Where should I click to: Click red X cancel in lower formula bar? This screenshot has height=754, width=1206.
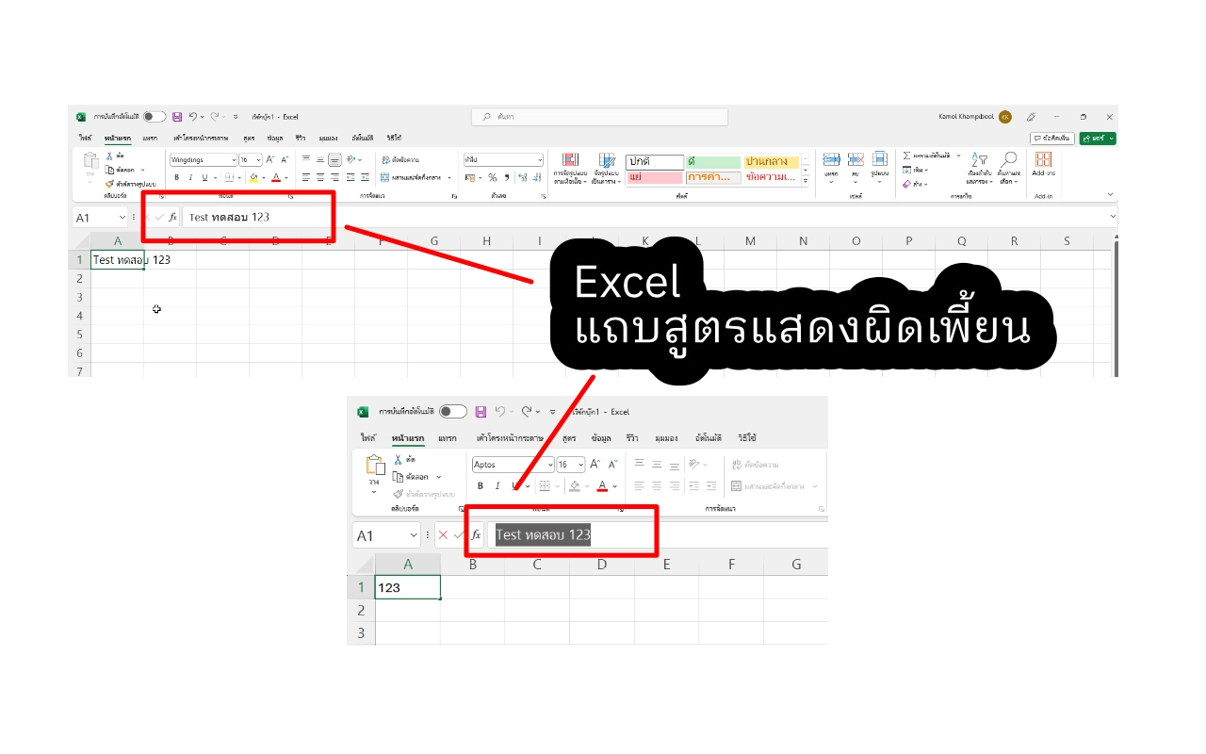point(443,535)
